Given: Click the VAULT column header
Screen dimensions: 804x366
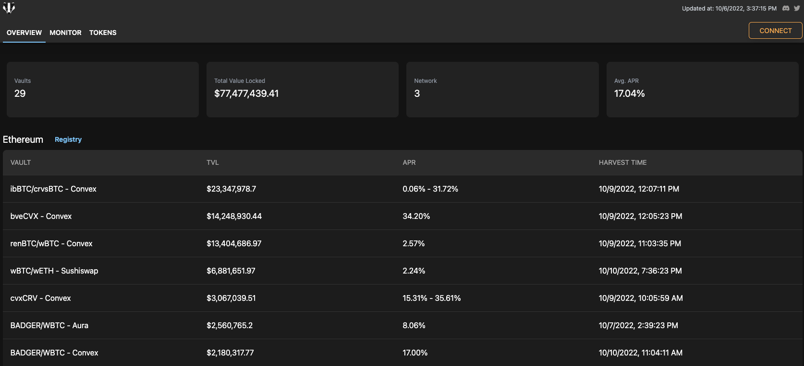Looking at the screenshot, I should pyautogui.click(x=21, y=162).
